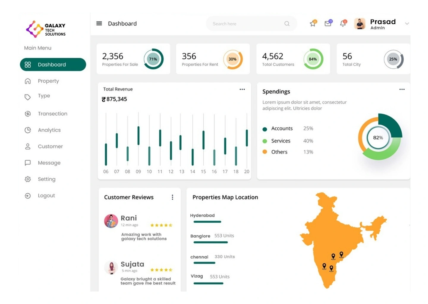Select Property in the main menu
Screen dimensions: 428x304
pos(48,81)
